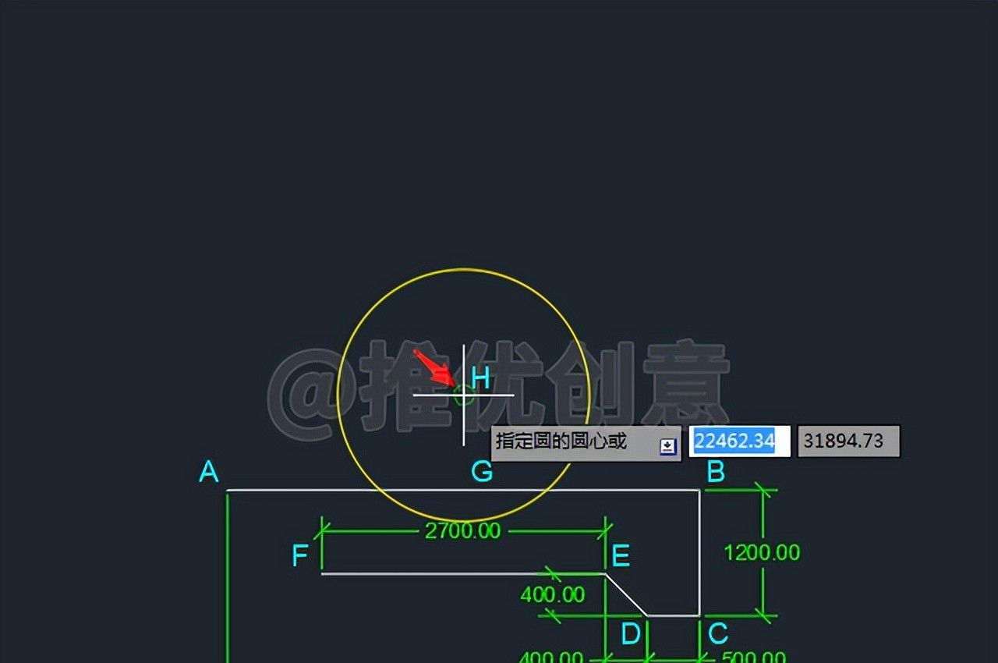Click the point label A

pyautogui.click(x=209, y=472)
